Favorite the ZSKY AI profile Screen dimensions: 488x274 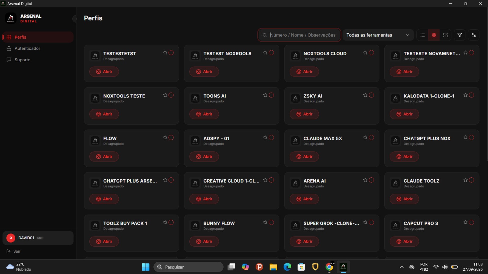pos(365,95)
